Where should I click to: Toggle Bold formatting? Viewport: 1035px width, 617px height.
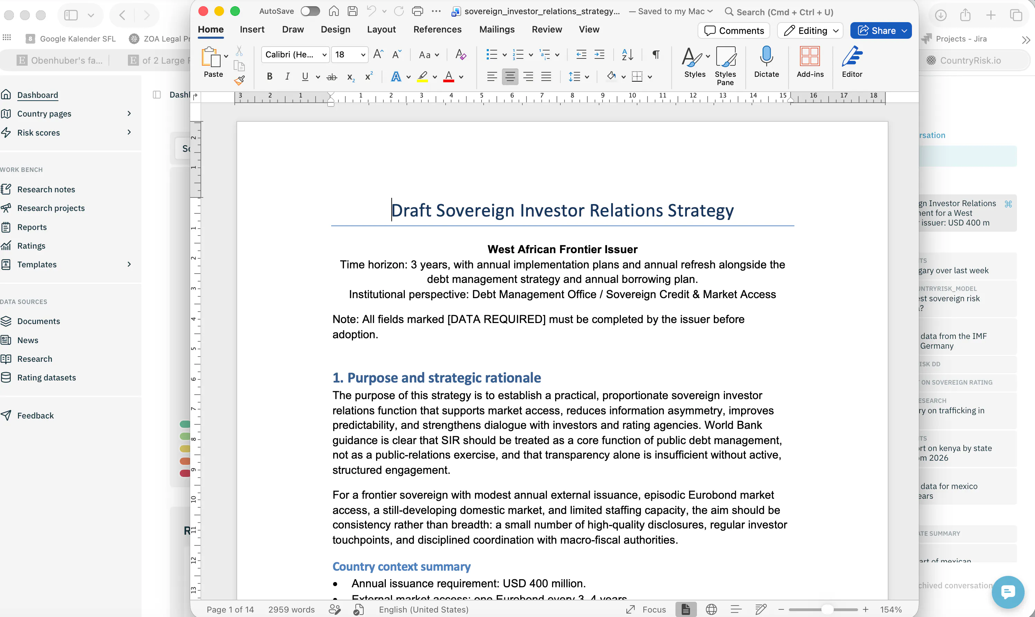point(269,76)
